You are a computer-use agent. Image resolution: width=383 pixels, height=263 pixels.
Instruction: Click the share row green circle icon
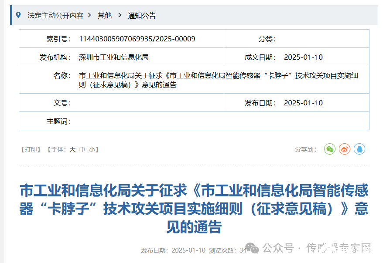[x=329, y=149]
